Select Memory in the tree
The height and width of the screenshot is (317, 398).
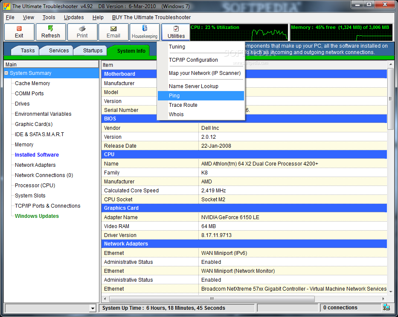tap(24, 145)
